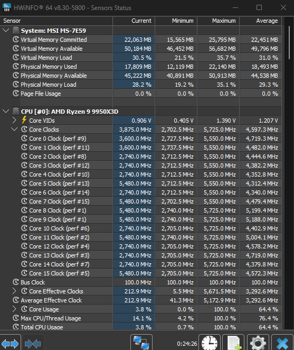Select the Virtual Memory Load row

pos(147,58)
